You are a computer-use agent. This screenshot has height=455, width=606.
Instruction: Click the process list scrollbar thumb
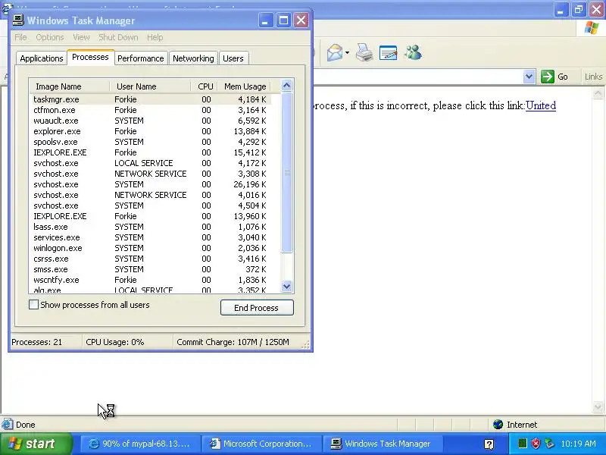point(287,172)
